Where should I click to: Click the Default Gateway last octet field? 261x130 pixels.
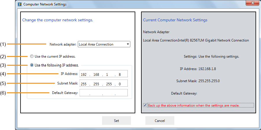[x=121, y=93]
